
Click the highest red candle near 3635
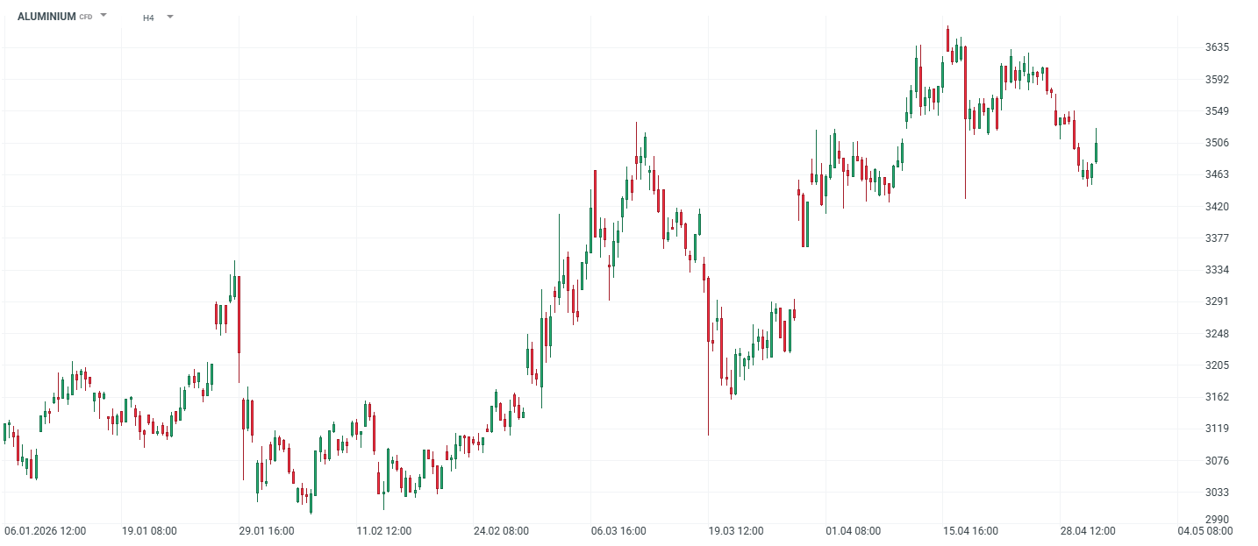(947, 39)
